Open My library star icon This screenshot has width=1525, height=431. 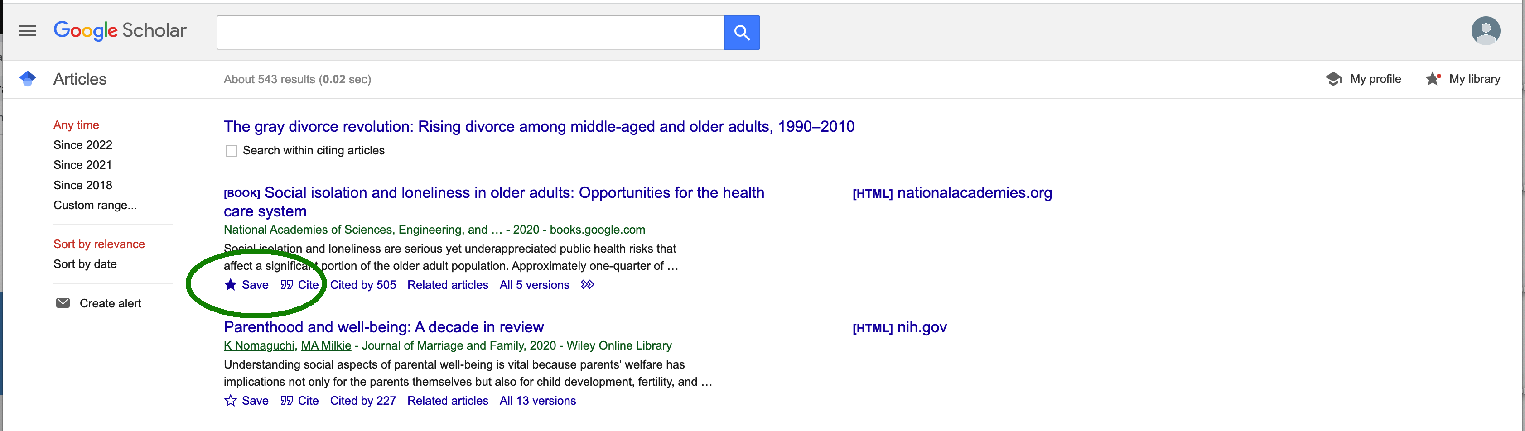(x=1433, y=79)
